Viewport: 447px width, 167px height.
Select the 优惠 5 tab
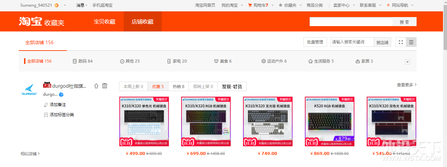click(158, 86)
